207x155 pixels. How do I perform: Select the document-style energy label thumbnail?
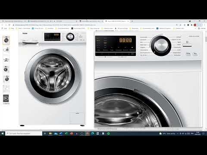(x=6, y=89)
